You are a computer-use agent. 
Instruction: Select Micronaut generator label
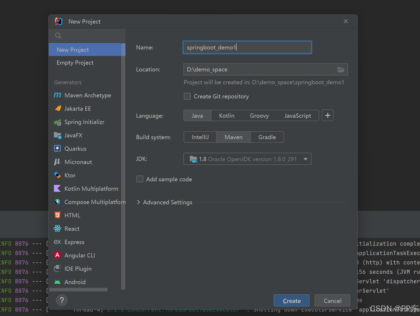click(x=78, y=162)
